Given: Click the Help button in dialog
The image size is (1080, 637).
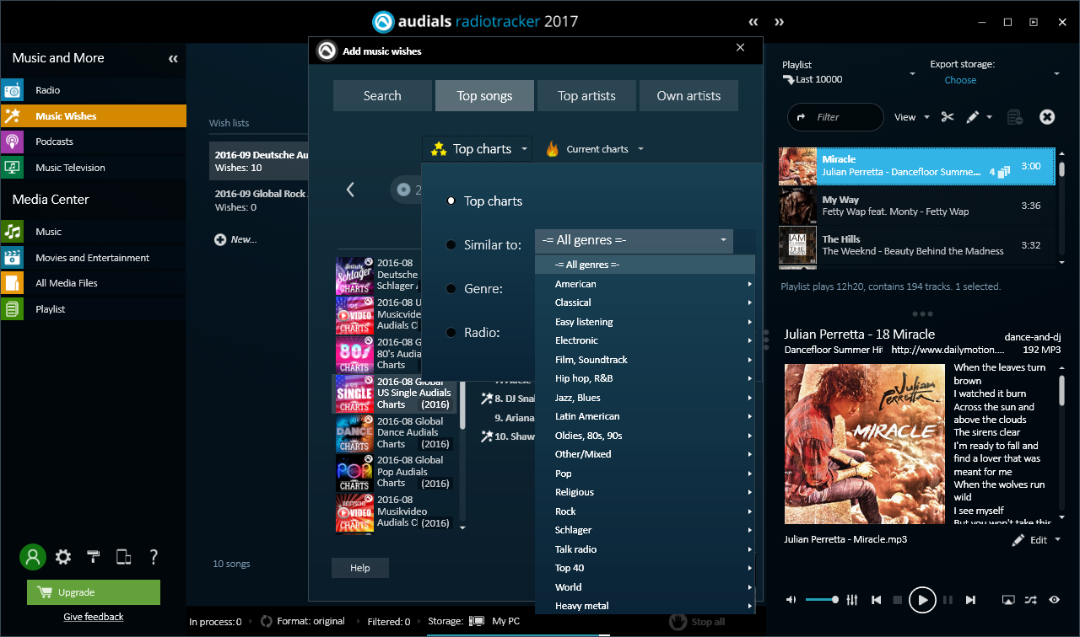Looking at the screenshot, I should point(360,568).
